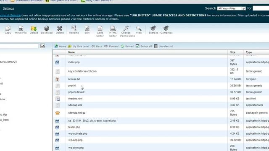
Task: Click Unselect all
Action: pyautogui.click(x=164, y=46)
